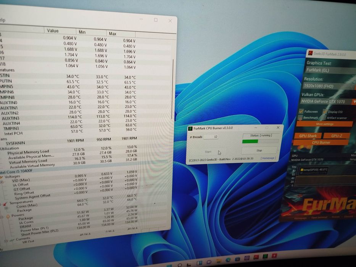
Task: Open File Explorer from the taskbar
Action: click(218, 261)
